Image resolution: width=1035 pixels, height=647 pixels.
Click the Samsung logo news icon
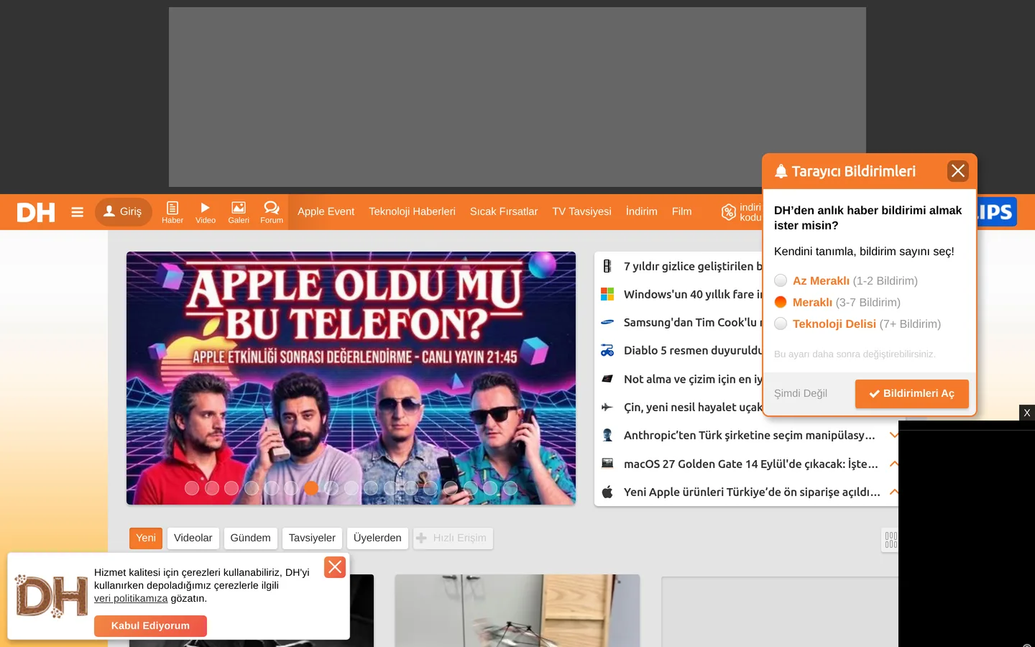607,322
